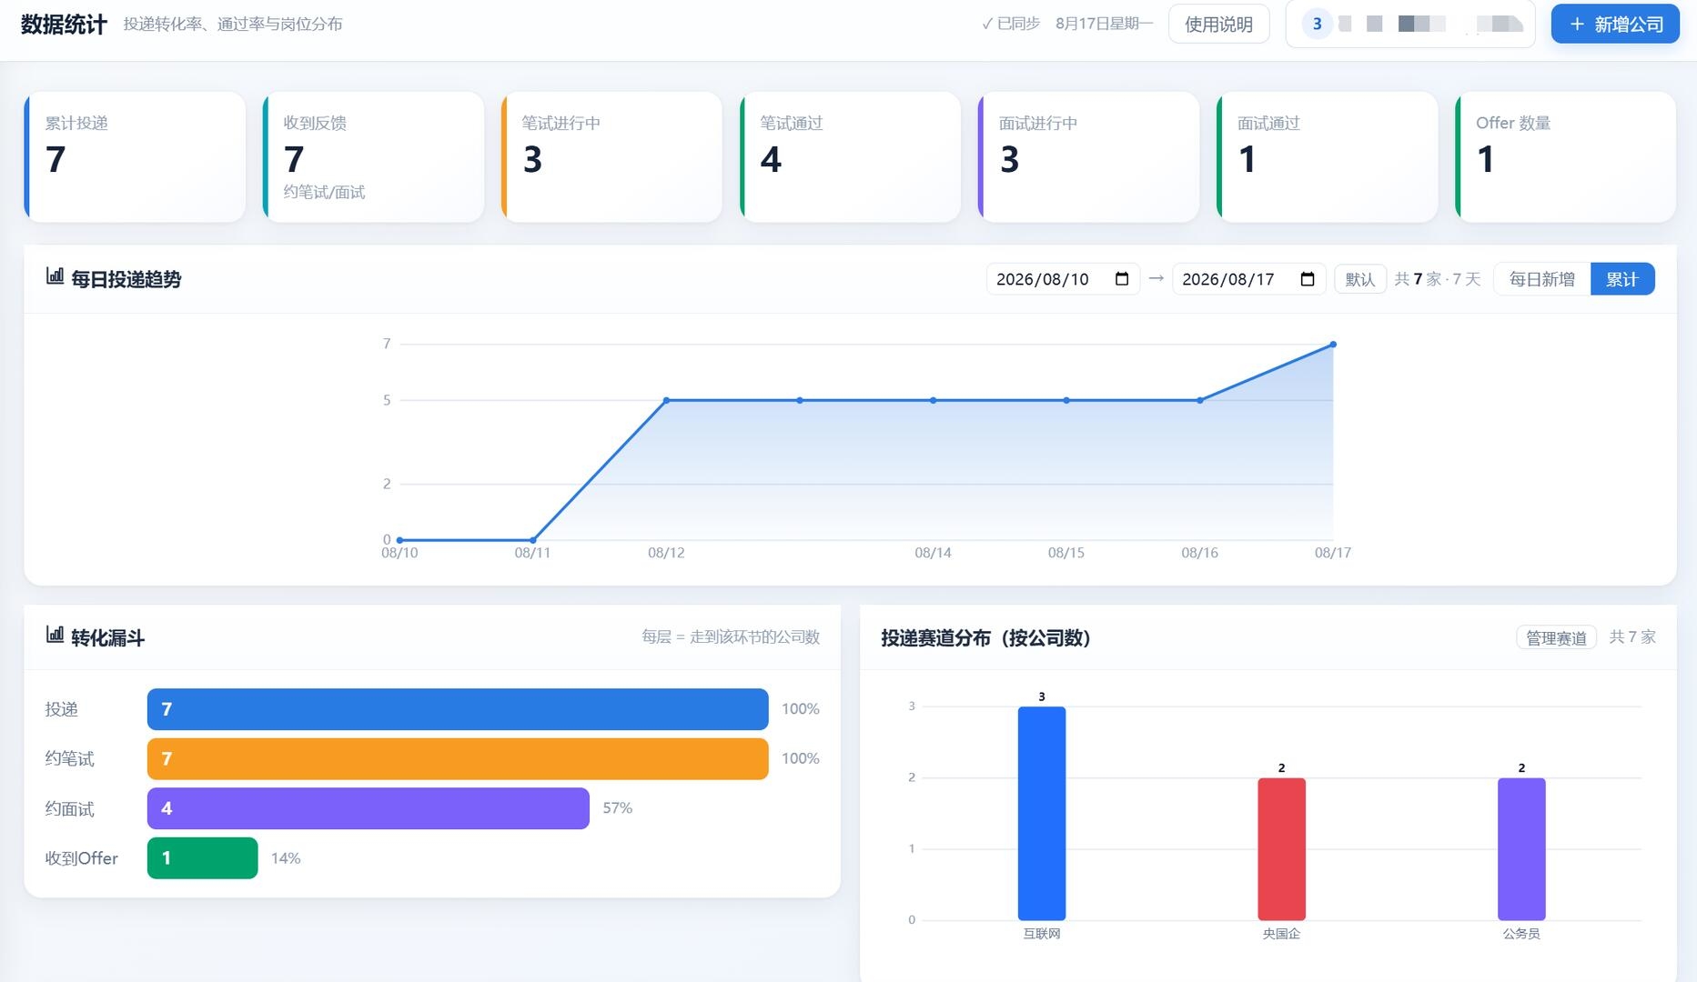
Task: Click the 数据统计 page title
Action: pos(64,25)
